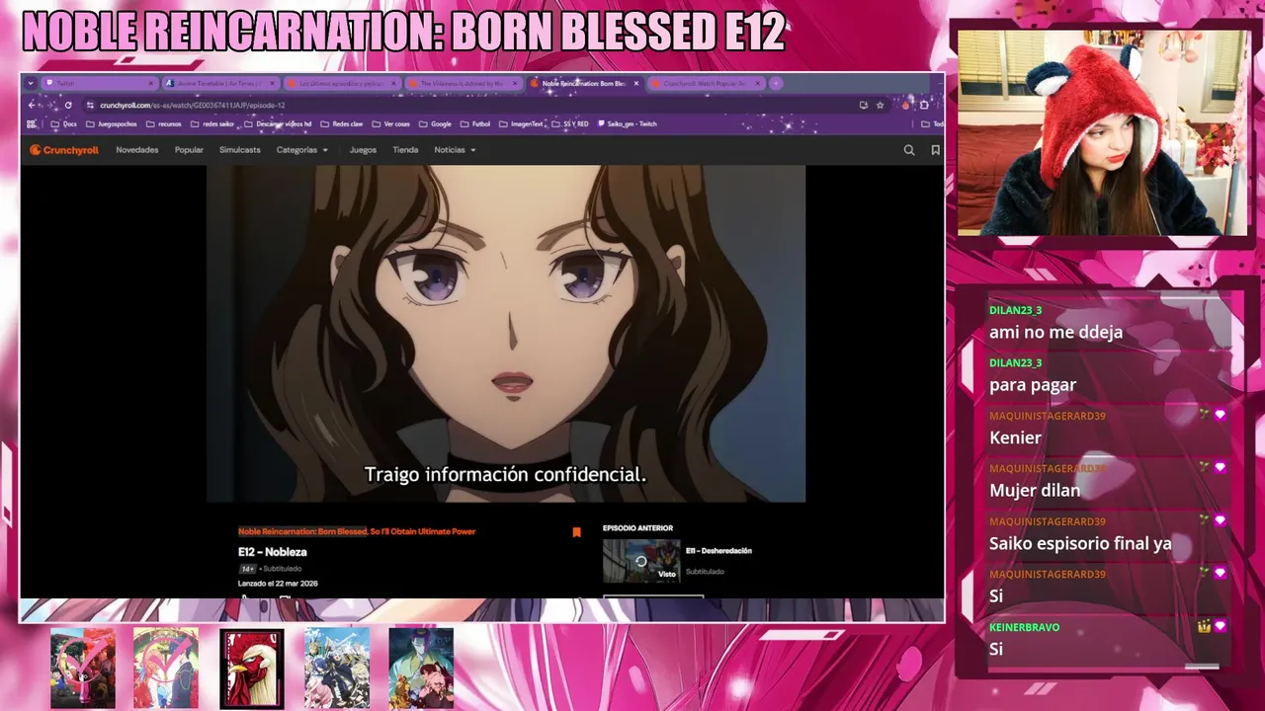
Task: Click the 14+ age rating badge
Action: (247, 569)
